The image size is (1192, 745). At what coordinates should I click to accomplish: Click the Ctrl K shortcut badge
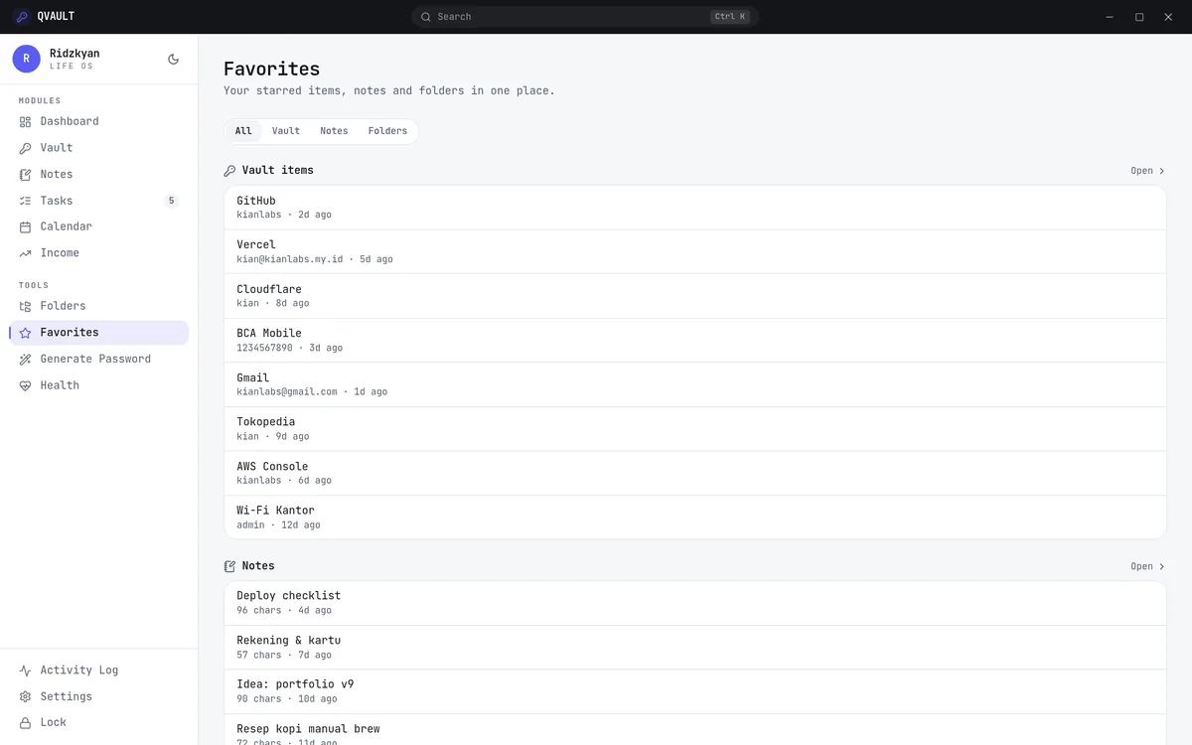pyautogui.click(x=730, y=17)
